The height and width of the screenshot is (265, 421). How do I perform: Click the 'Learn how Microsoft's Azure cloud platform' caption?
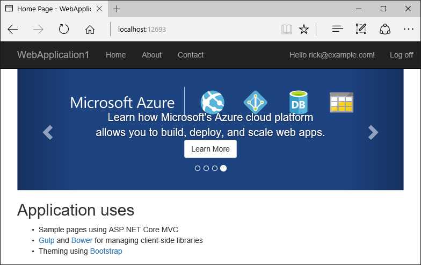[x=210, y=117]
